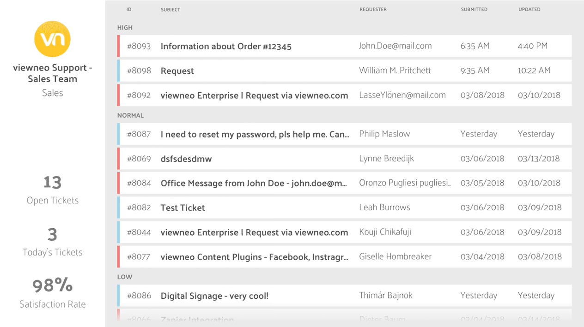Click the 03/06/2018 submitted date of ticket #8044
The width and height of the screenshot is (584, 327).
pyautogui.click(x=482, y=232)
